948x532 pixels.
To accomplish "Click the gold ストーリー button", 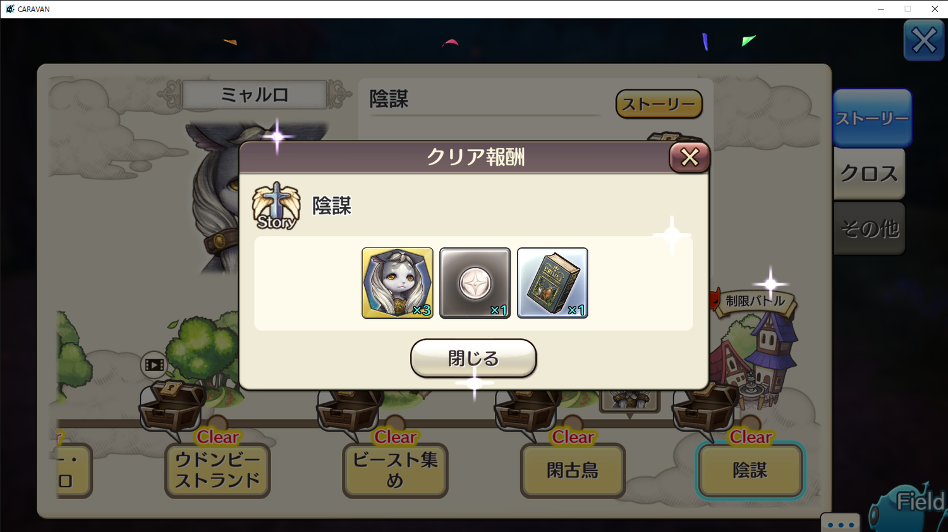I will [659, 104].
